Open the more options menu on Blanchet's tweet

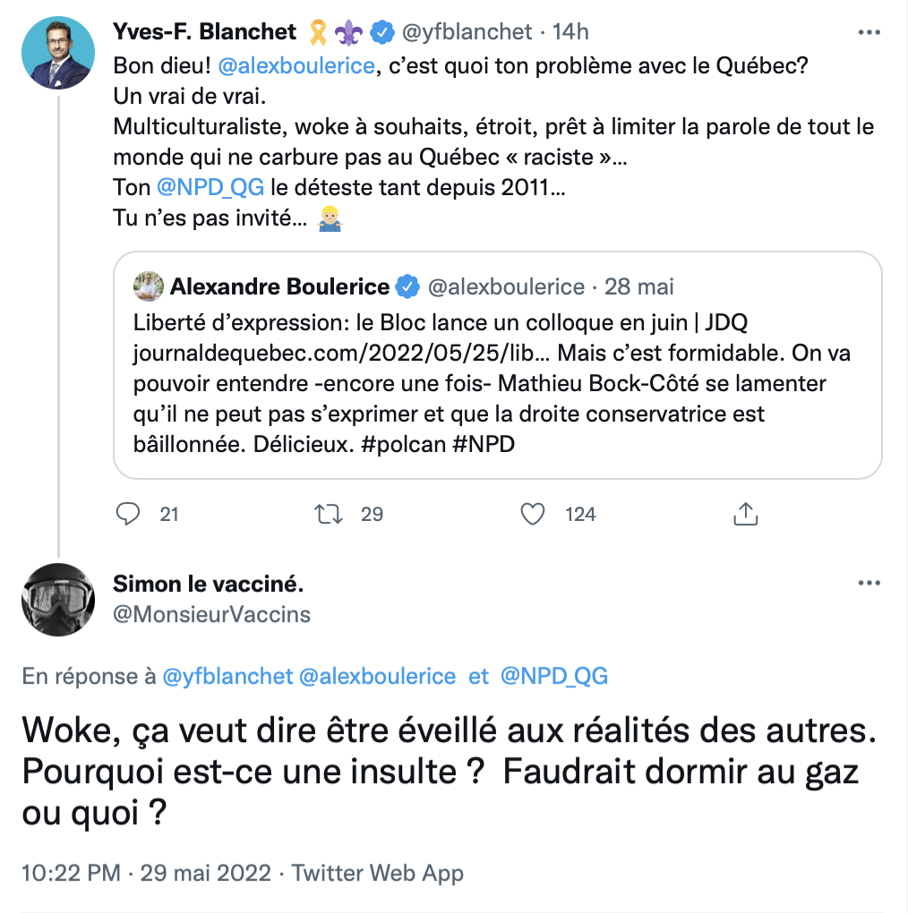[x=869, y=32]
